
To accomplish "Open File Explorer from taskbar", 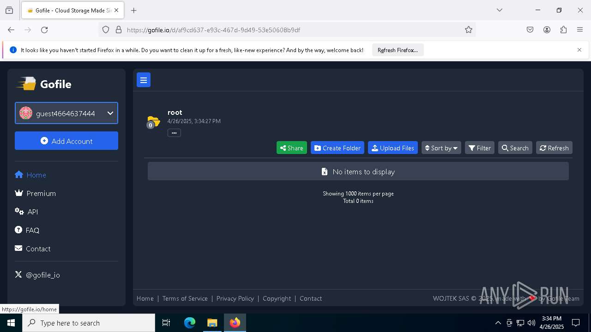I will [x=212, y=323].
